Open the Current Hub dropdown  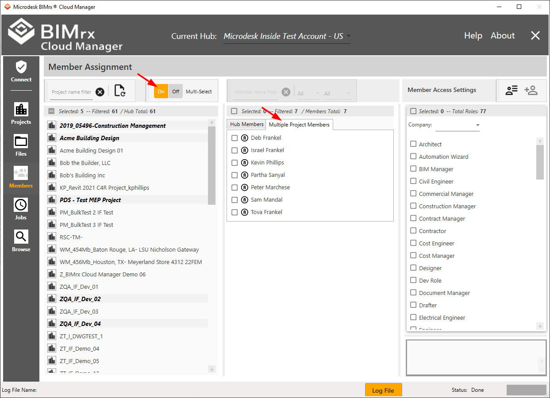pyautogui.click(x=287, y=36)
